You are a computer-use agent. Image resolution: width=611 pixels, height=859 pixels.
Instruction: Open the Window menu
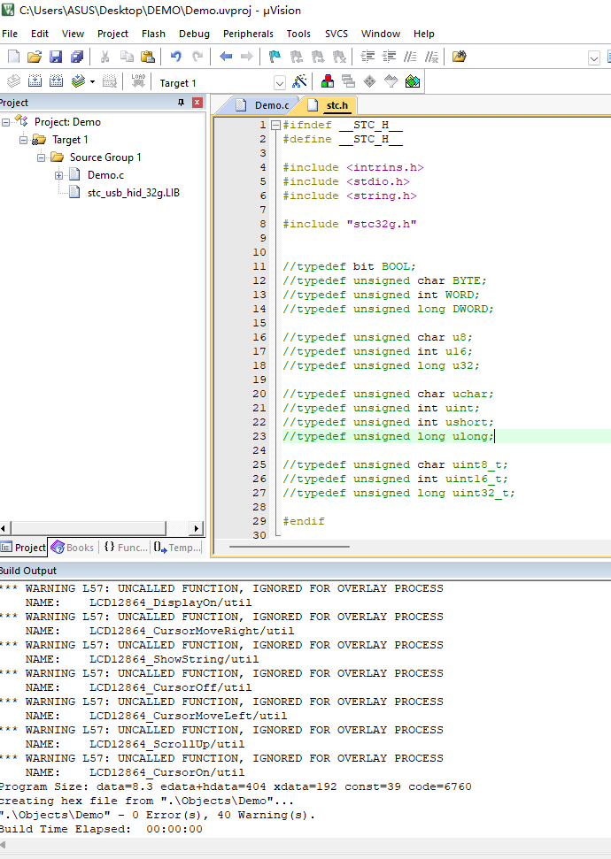click(381, 34)
